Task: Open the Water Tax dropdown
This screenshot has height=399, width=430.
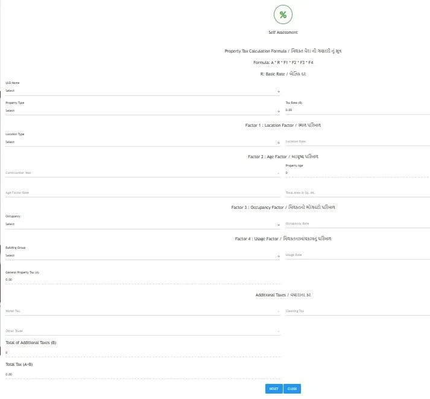Action: coord(142,311)
